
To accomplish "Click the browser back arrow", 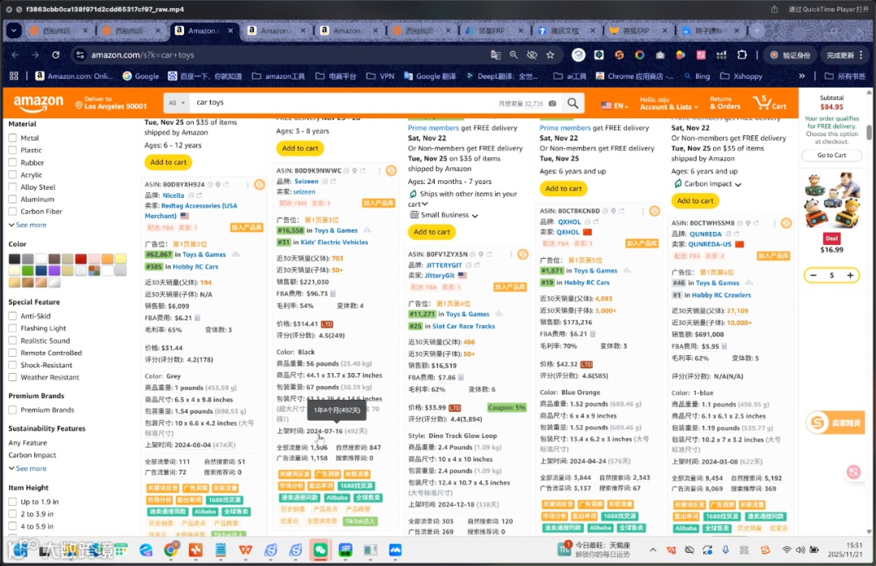I will tap(15, 55).
